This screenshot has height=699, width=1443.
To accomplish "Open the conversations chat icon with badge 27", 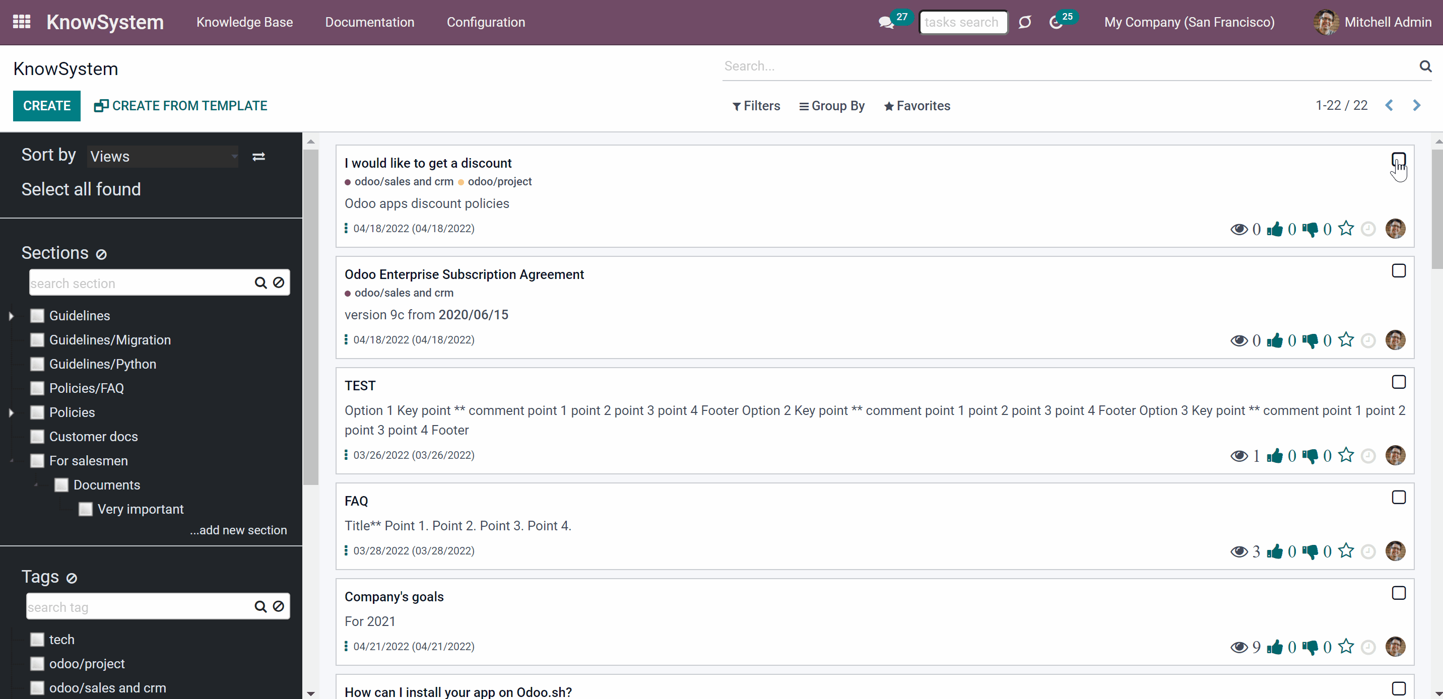I will pos(886,22).
